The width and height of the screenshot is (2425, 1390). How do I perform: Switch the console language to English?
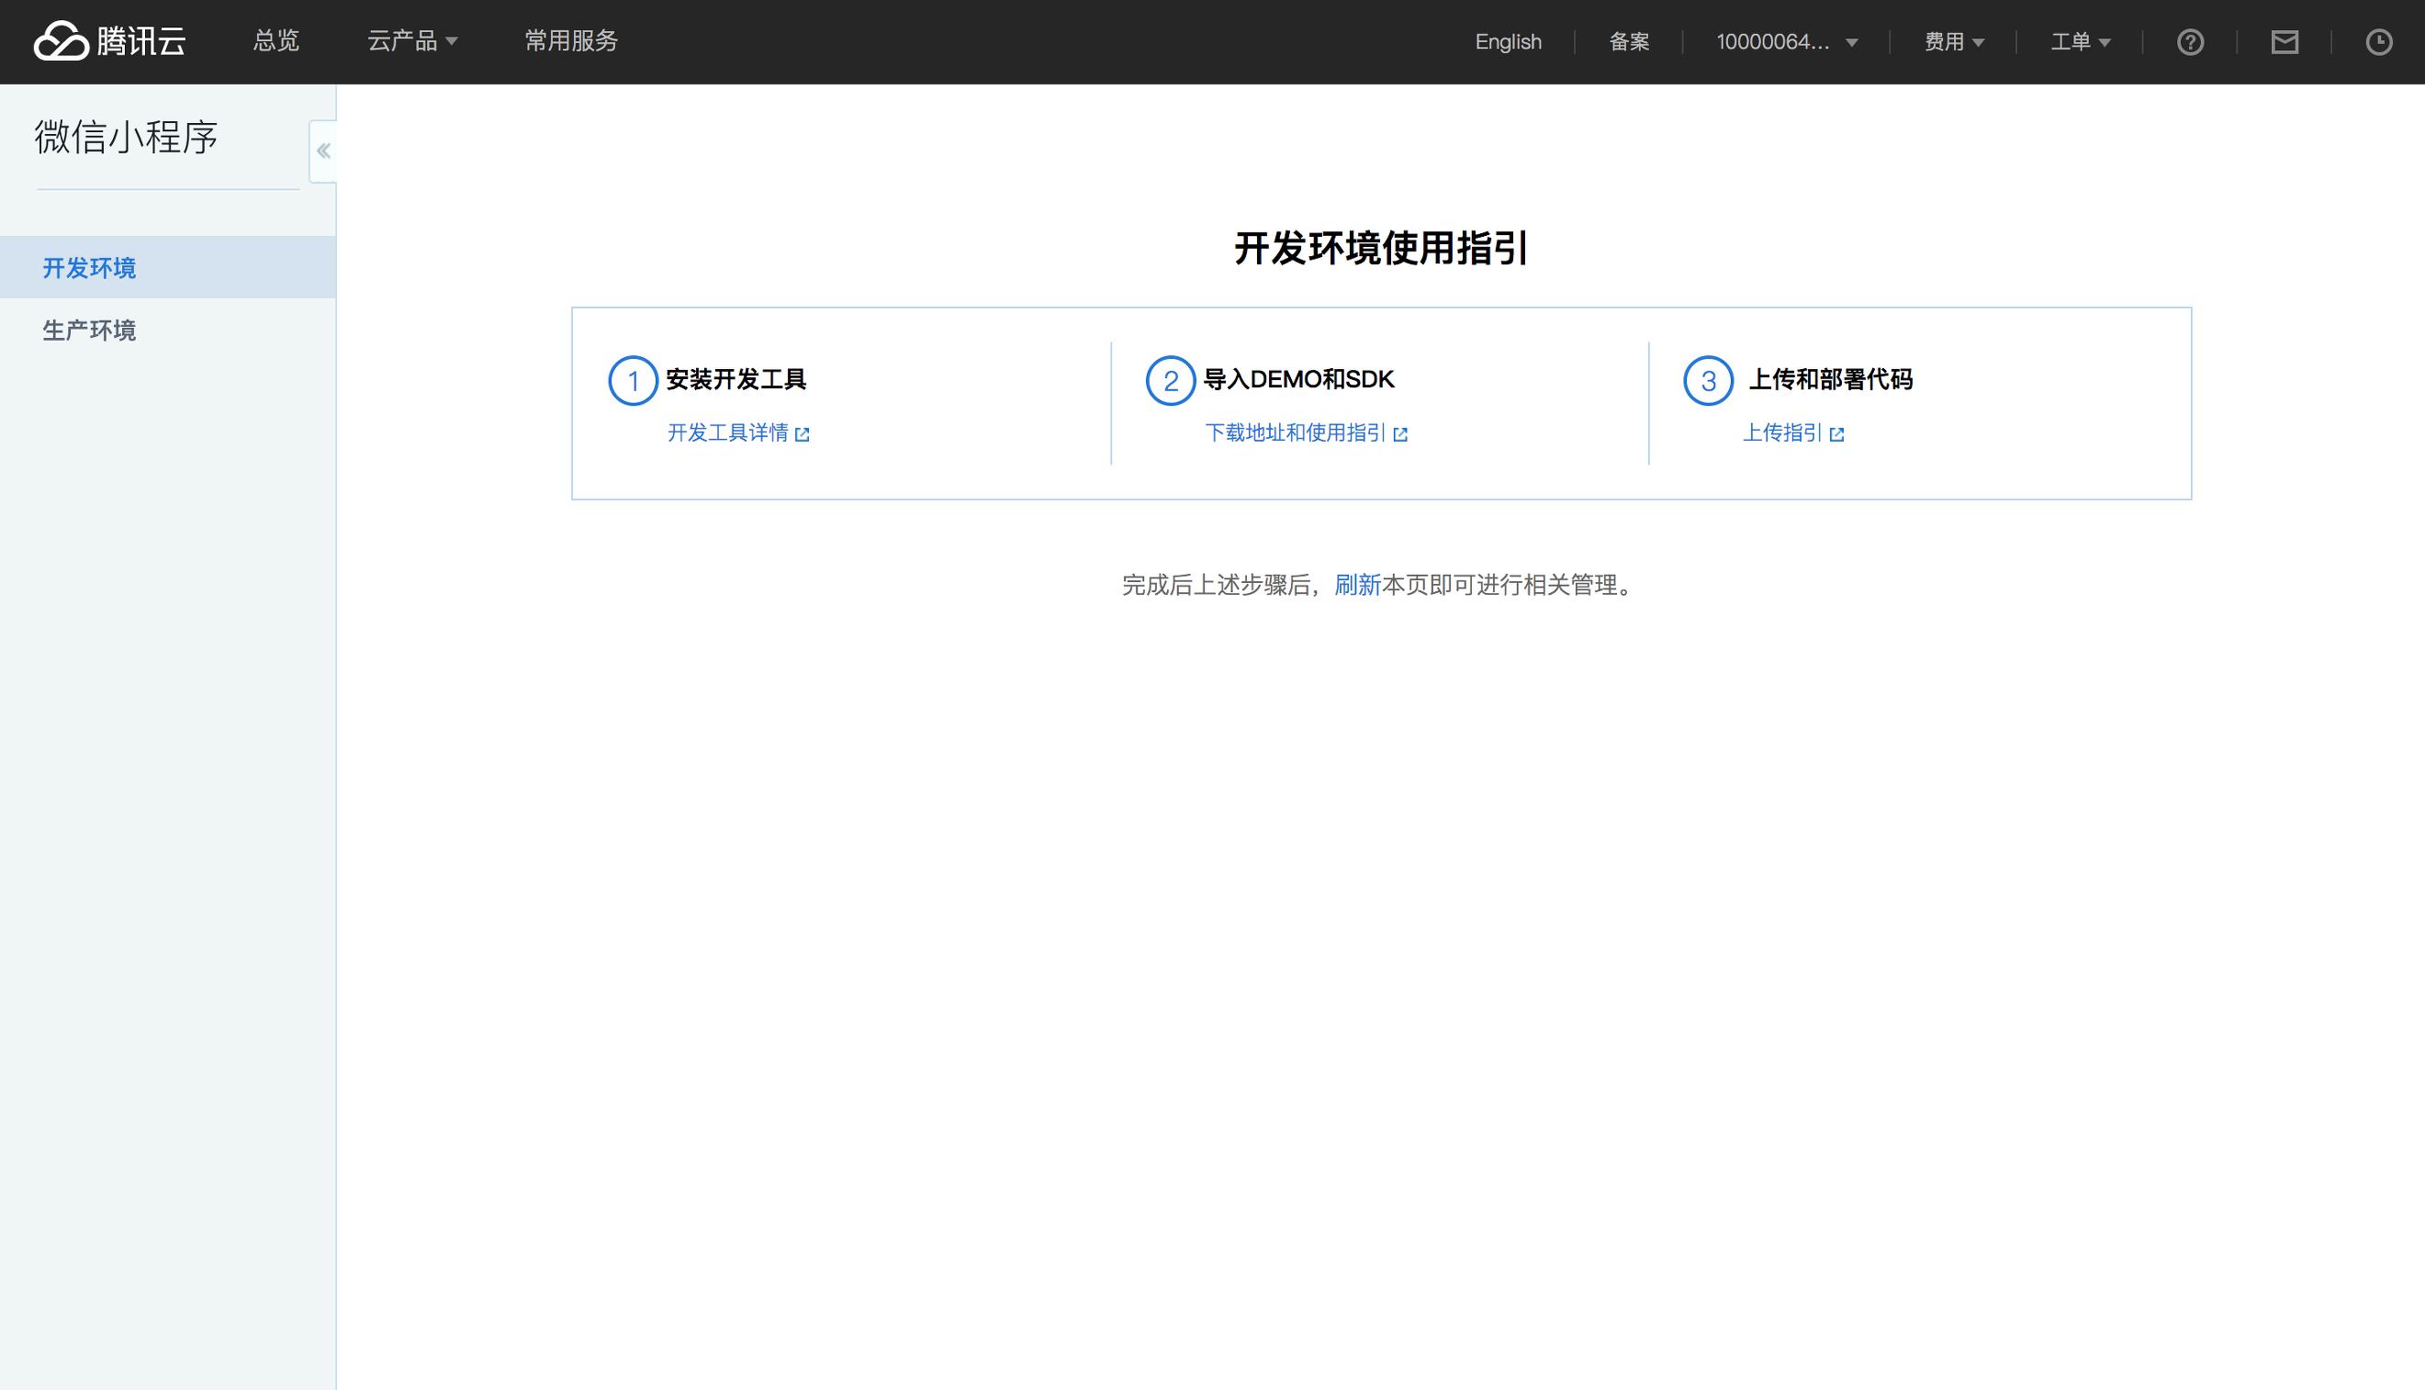(x=1508, y=41)
